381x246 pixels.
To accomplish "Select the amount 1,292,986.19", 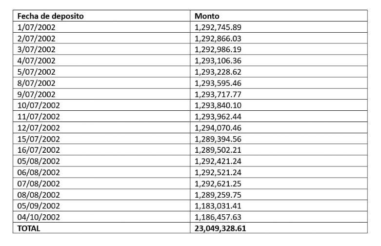I will click(218, 50).
